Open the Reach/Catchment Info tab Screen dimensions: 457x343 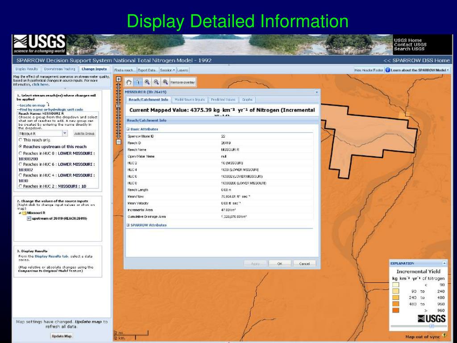148,100
